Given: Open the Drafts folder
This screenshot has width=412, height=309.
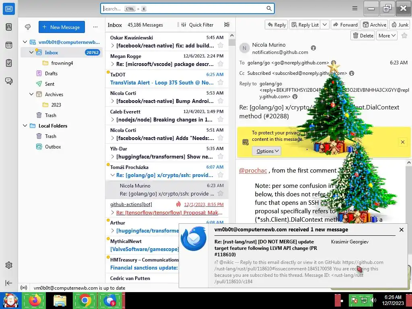Looking at the screenshot, I should [x=51, y=73].
